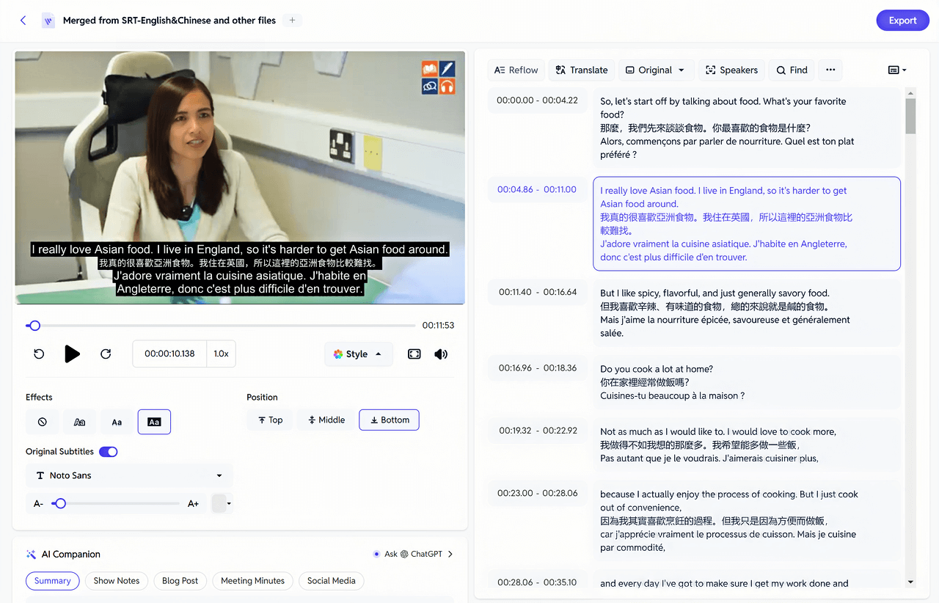
Task: Click the Reflow button
Action: click(x=516, y=70)
